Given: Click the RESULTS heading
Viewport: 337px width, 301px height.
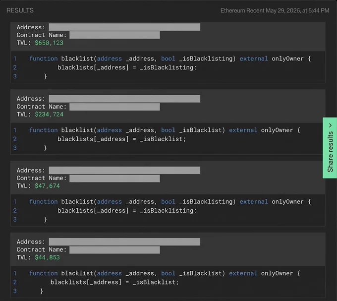Looking at the screenshot, I should point(20,10).
